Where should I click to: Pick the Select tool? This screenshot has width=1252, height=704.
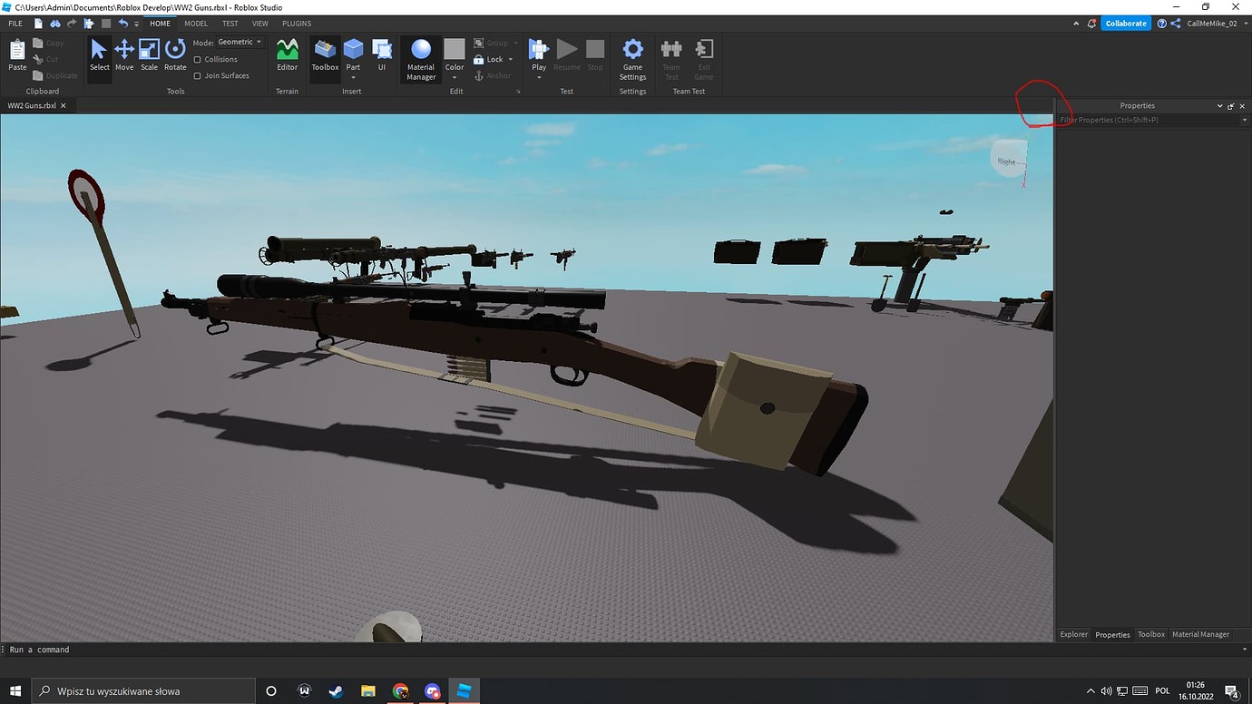(x=100, y=55)
